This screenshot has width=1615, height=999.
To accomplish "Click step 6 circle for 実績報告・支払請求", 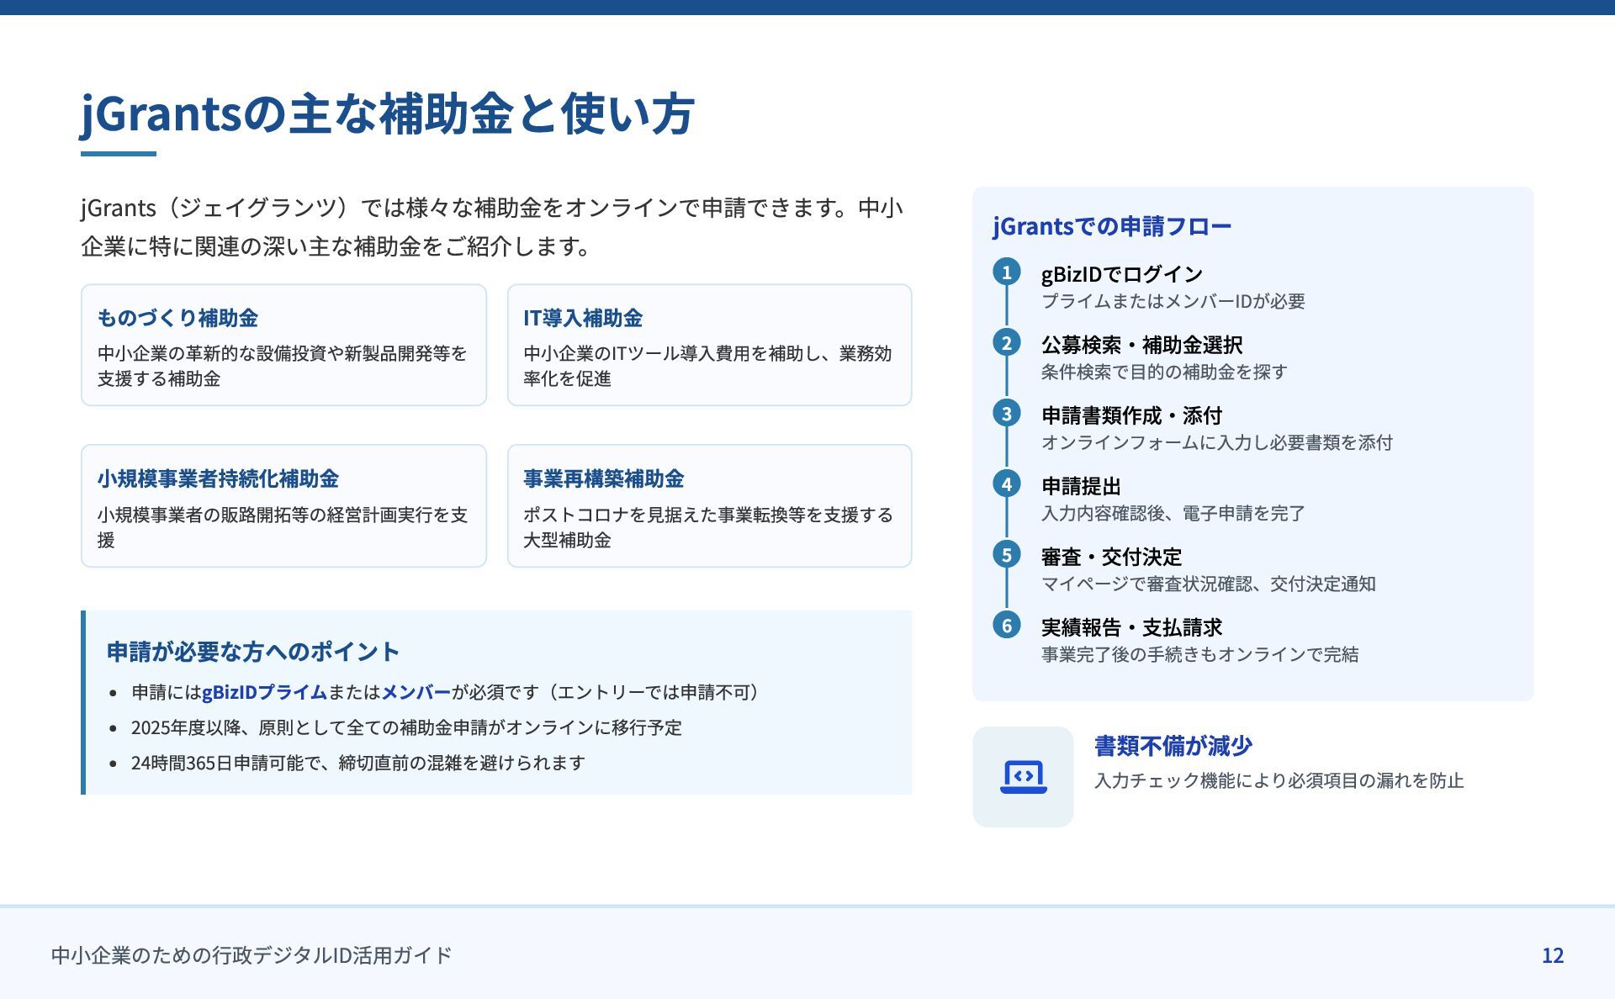I will click(1006, 625).
